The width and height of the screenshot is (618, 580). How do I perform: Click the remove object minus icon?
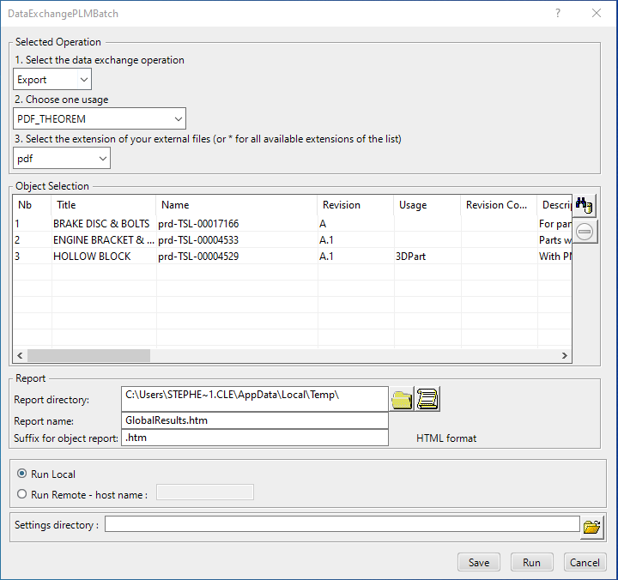[x=585, y=232]
